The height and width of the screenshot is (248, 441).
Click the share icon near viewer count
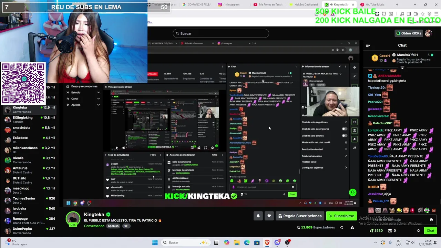(341, 227)
